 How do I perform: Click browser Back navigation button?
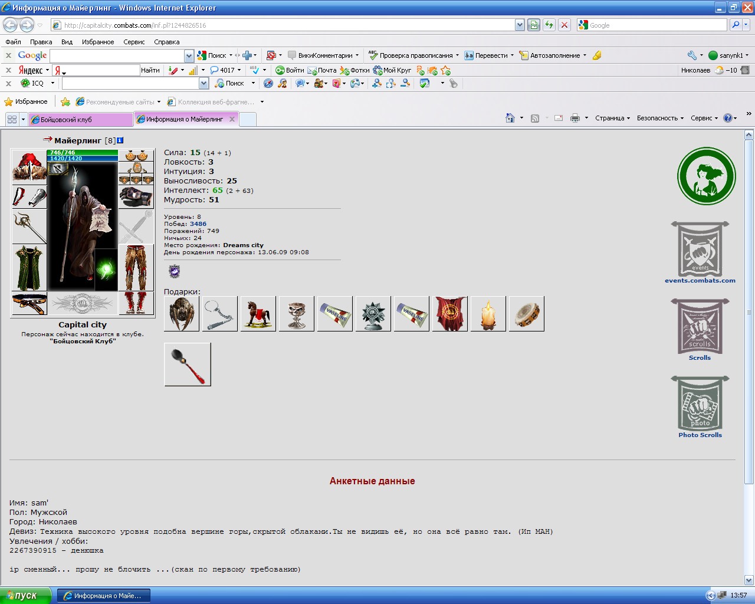tap(10, 25)
